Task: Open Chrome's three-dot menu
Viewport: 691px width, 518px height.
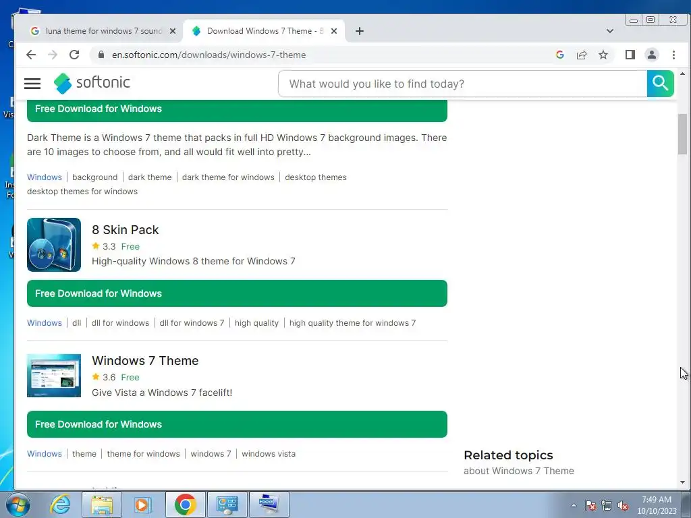Action: click(673, 55)
